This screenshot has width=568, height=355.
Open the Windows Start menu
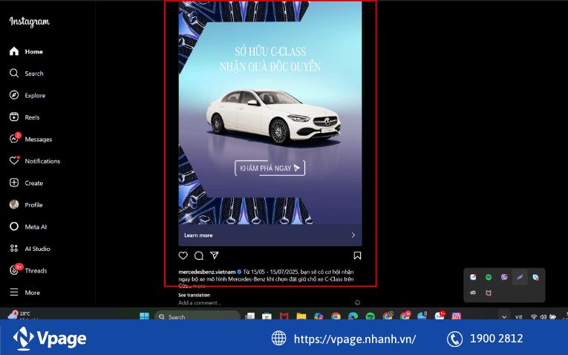point(144,316)
